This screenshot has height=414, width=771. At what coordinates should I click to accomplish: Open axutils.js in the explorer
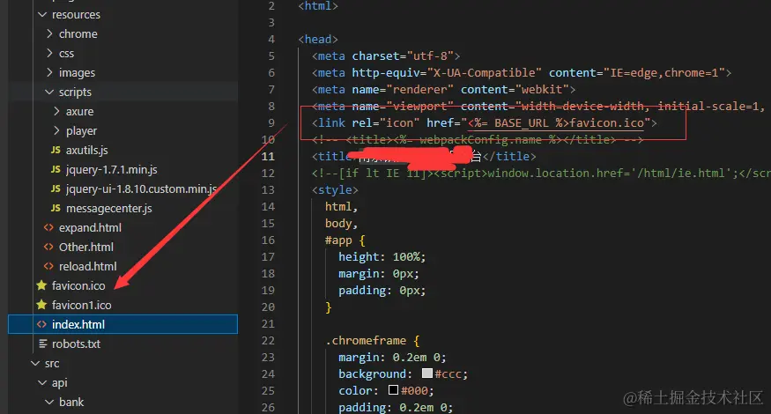pyautogui.click(x=87, y=150)
